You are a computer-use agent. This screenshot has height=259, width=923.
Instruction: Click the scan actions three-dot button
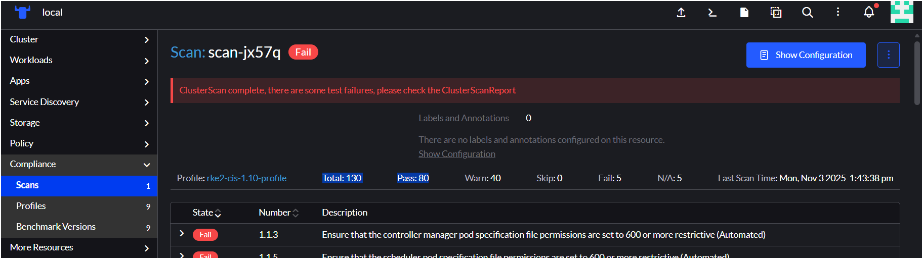[888, 55]
